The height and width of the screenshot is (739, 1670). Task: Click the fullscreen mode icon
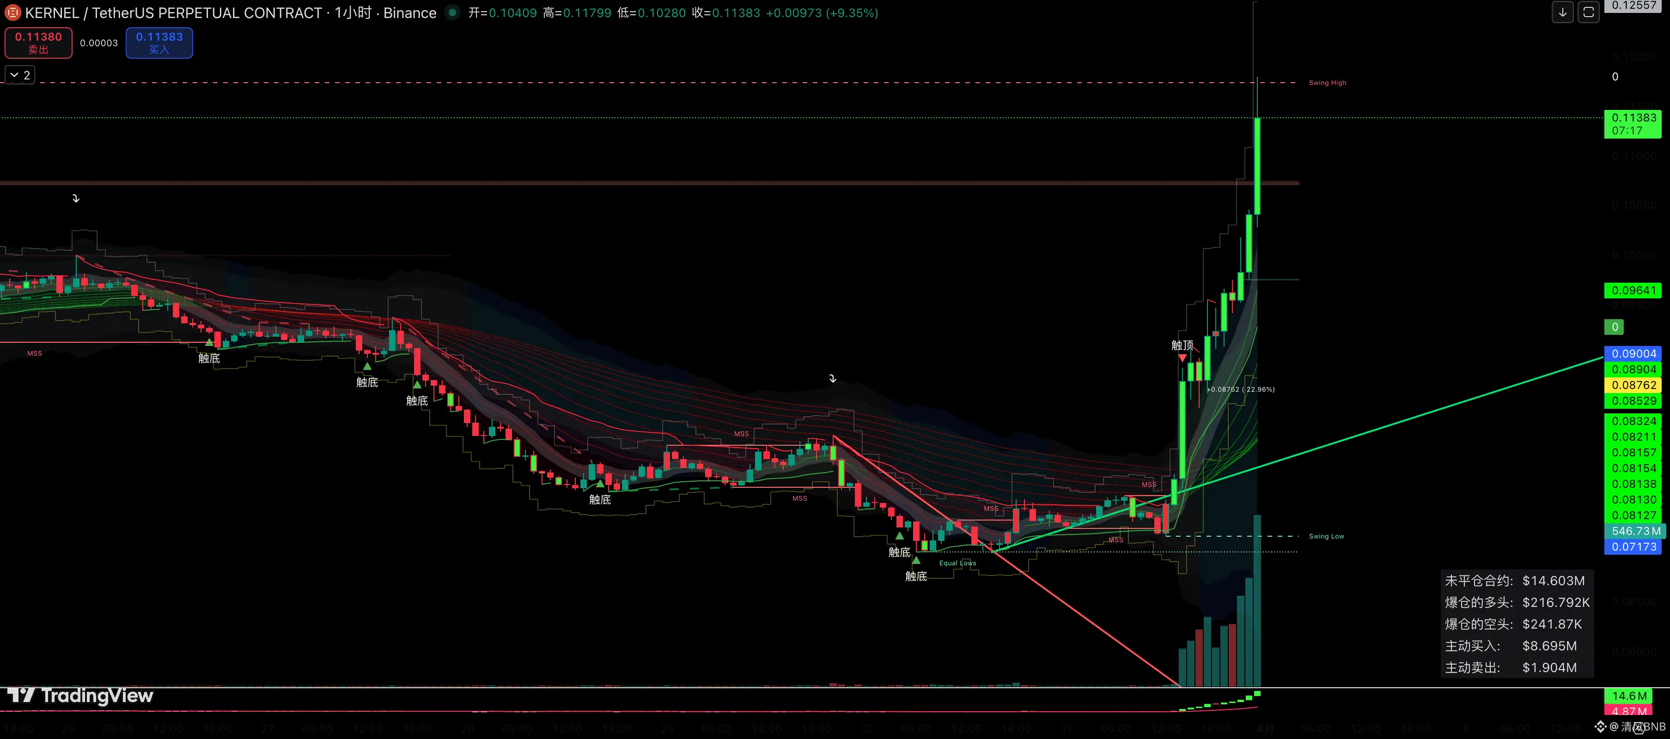point(1588,12)
